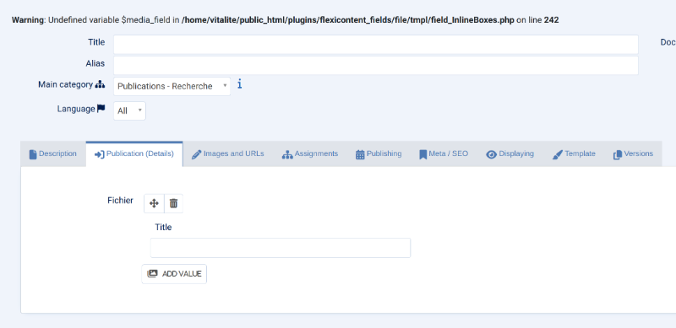Viewport: 676px width, 328px height.
Task: Click the blue info icon beside Main category
Action: 240,84
